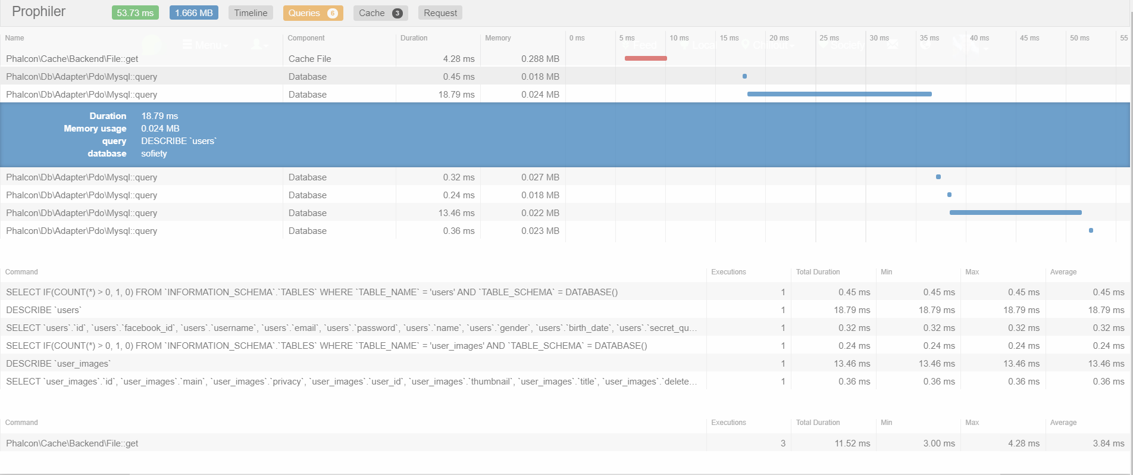Click the 13.46 ms blue timeline bar
This screenshot has width=1133, height=475.
[x=1015, y=212]
